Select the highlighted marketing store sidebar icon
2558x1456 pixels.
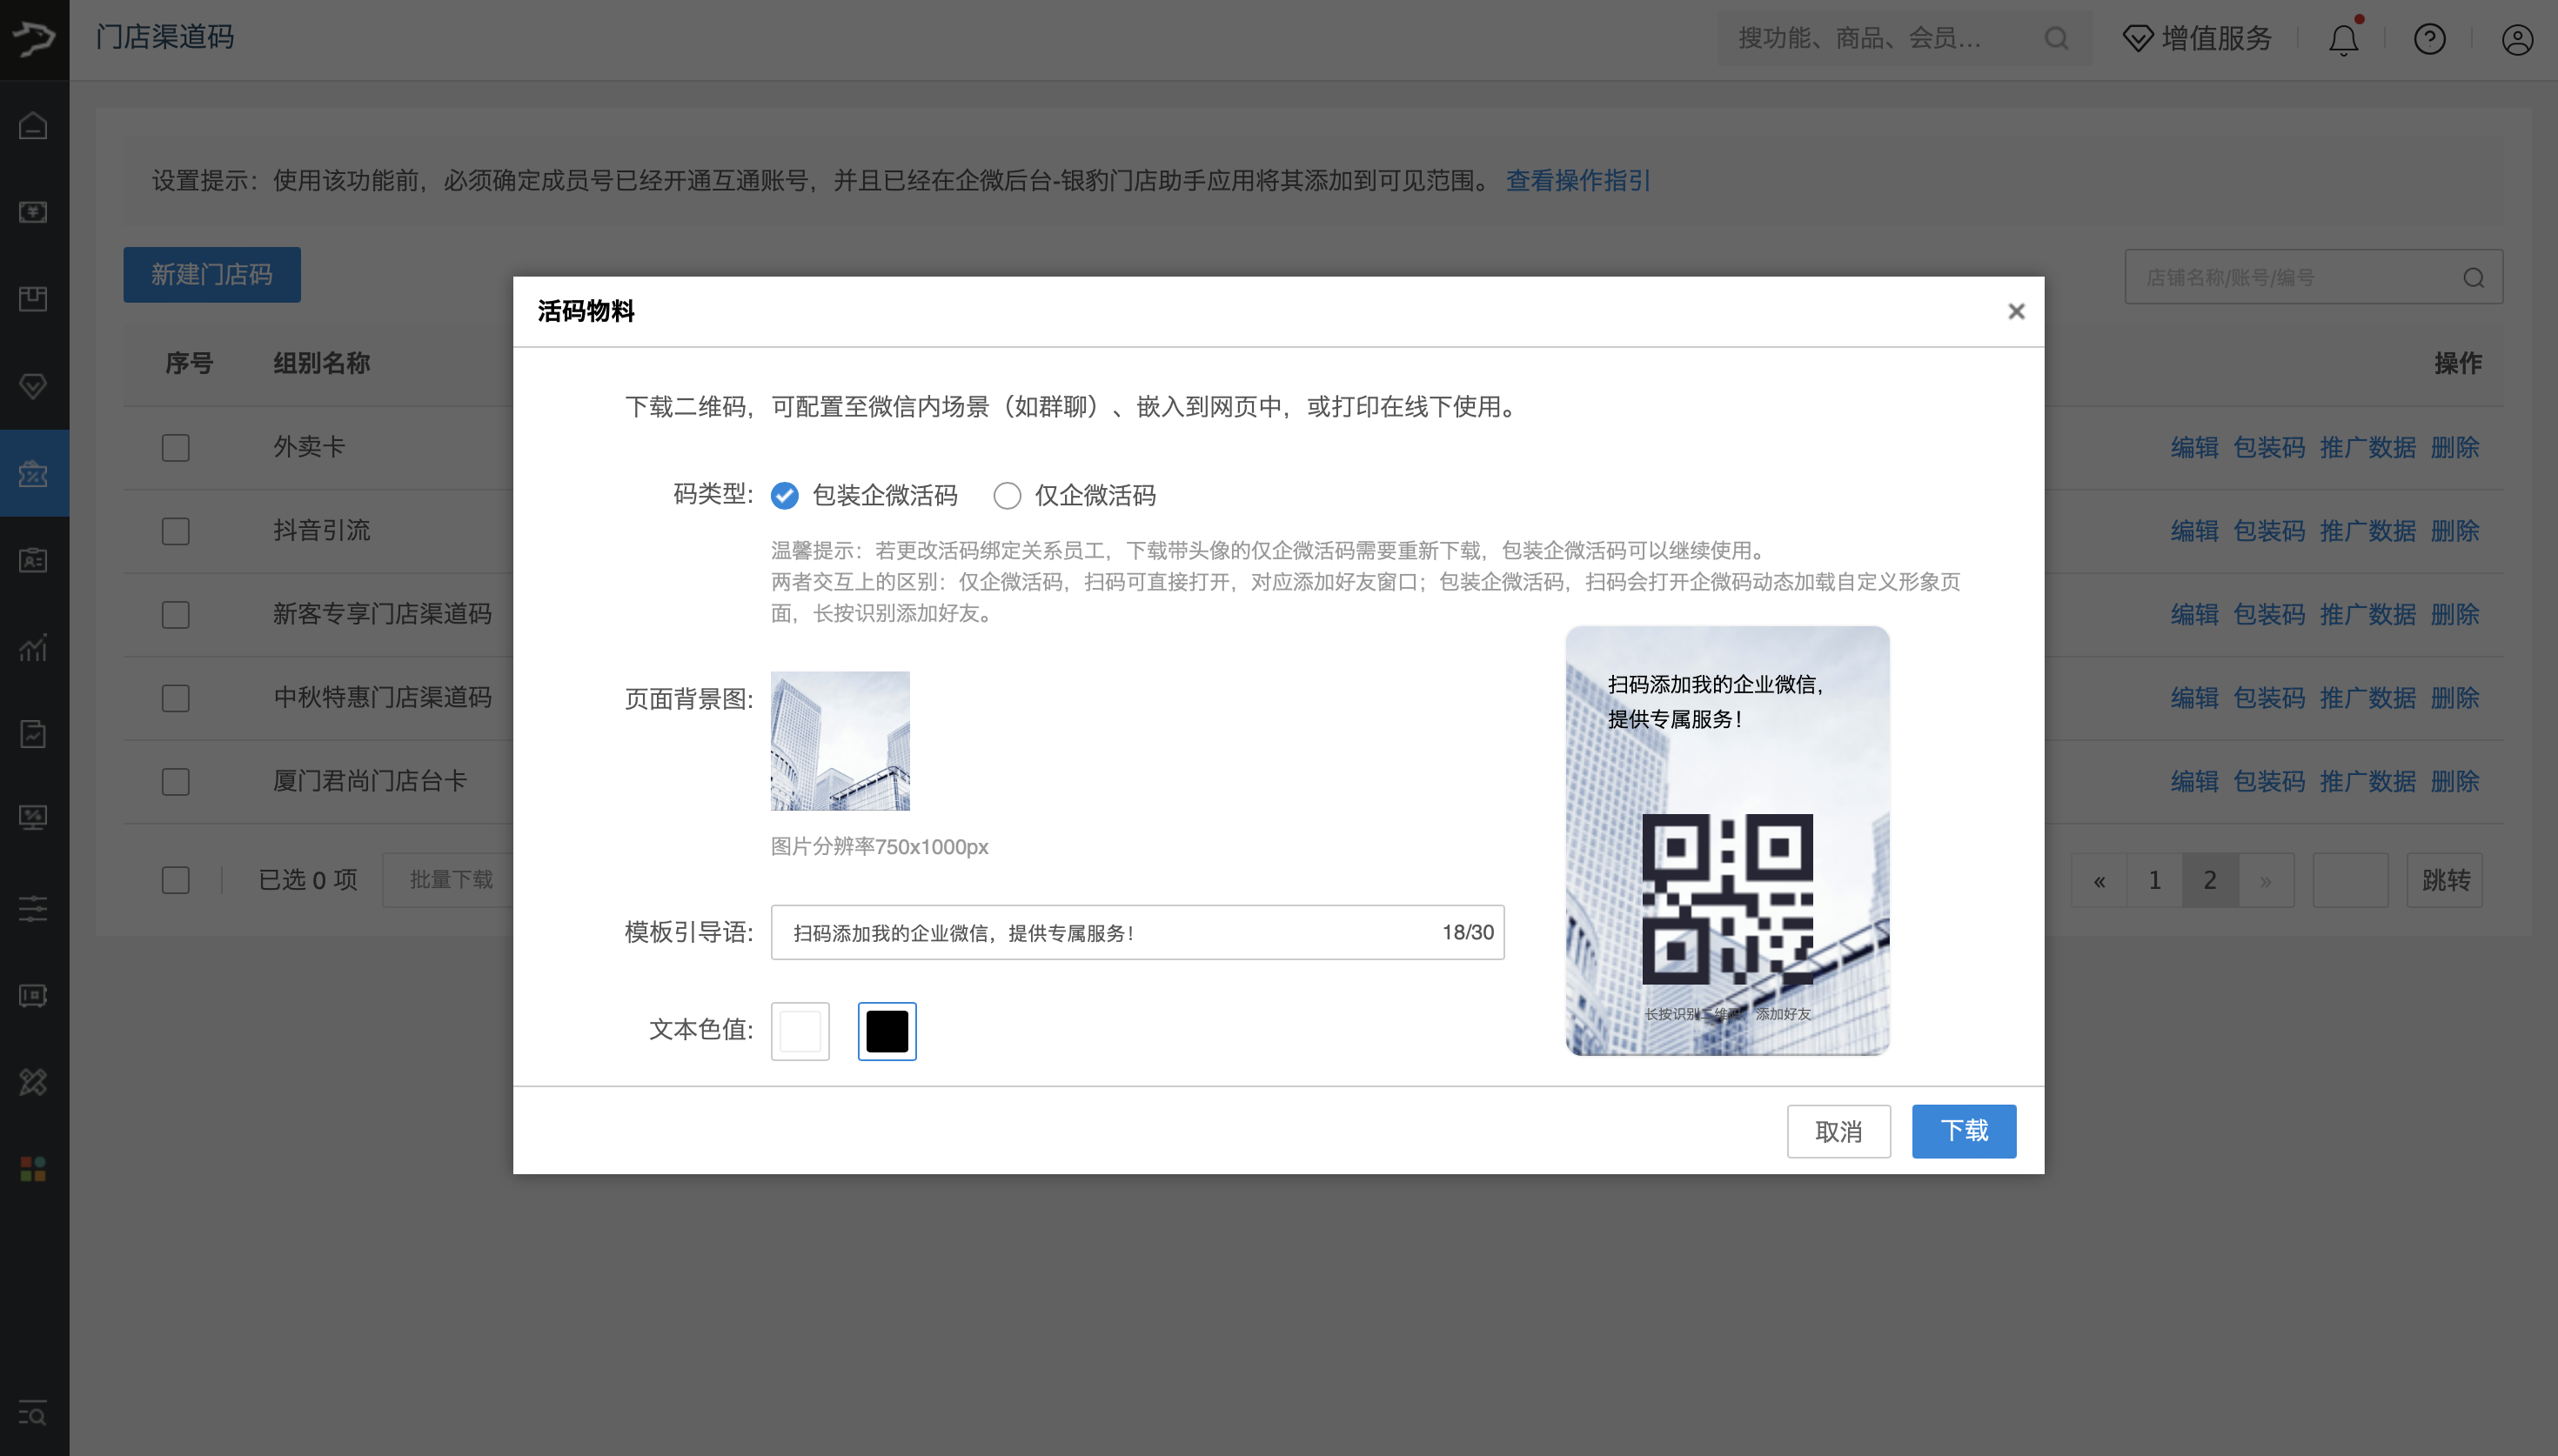33,473
